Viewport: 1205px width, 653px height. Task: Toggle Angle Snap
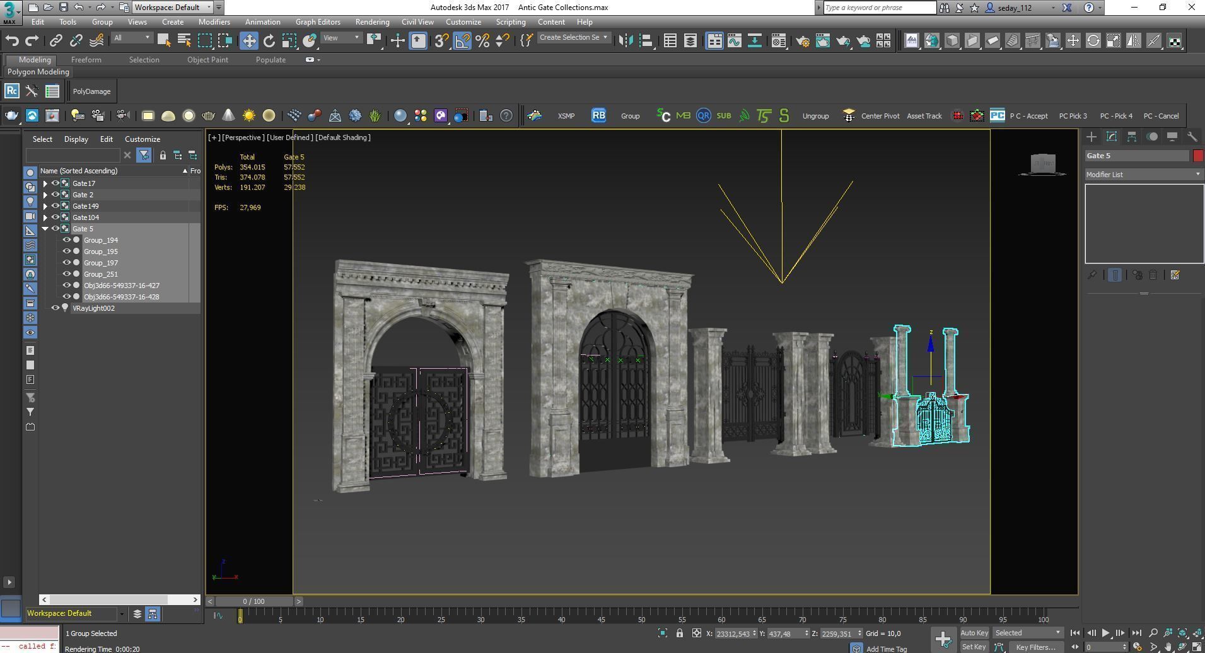[x=462, y=41]
